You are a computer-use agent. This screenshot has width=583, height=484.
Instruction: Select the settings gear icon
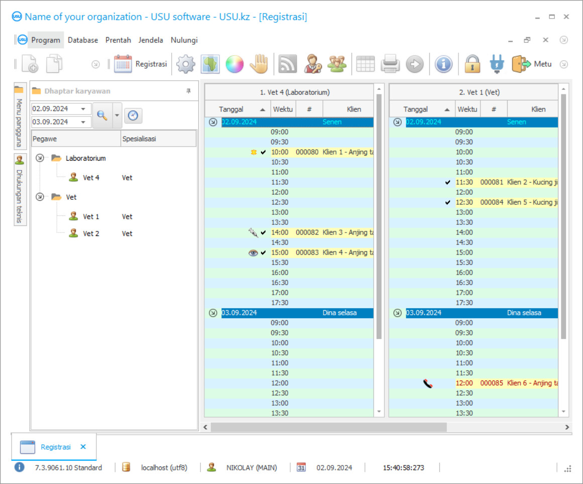click(x=185, y=64)
